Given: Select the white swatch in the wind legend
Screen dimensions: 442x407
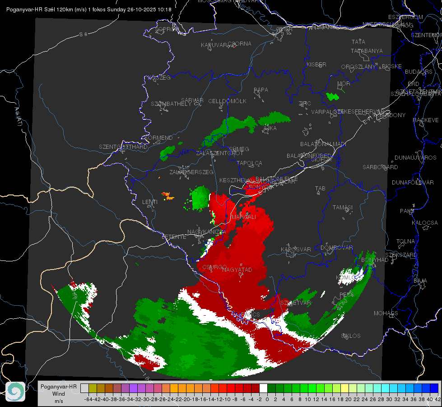Looking at the screenshot, I should [x=263, y=388].
